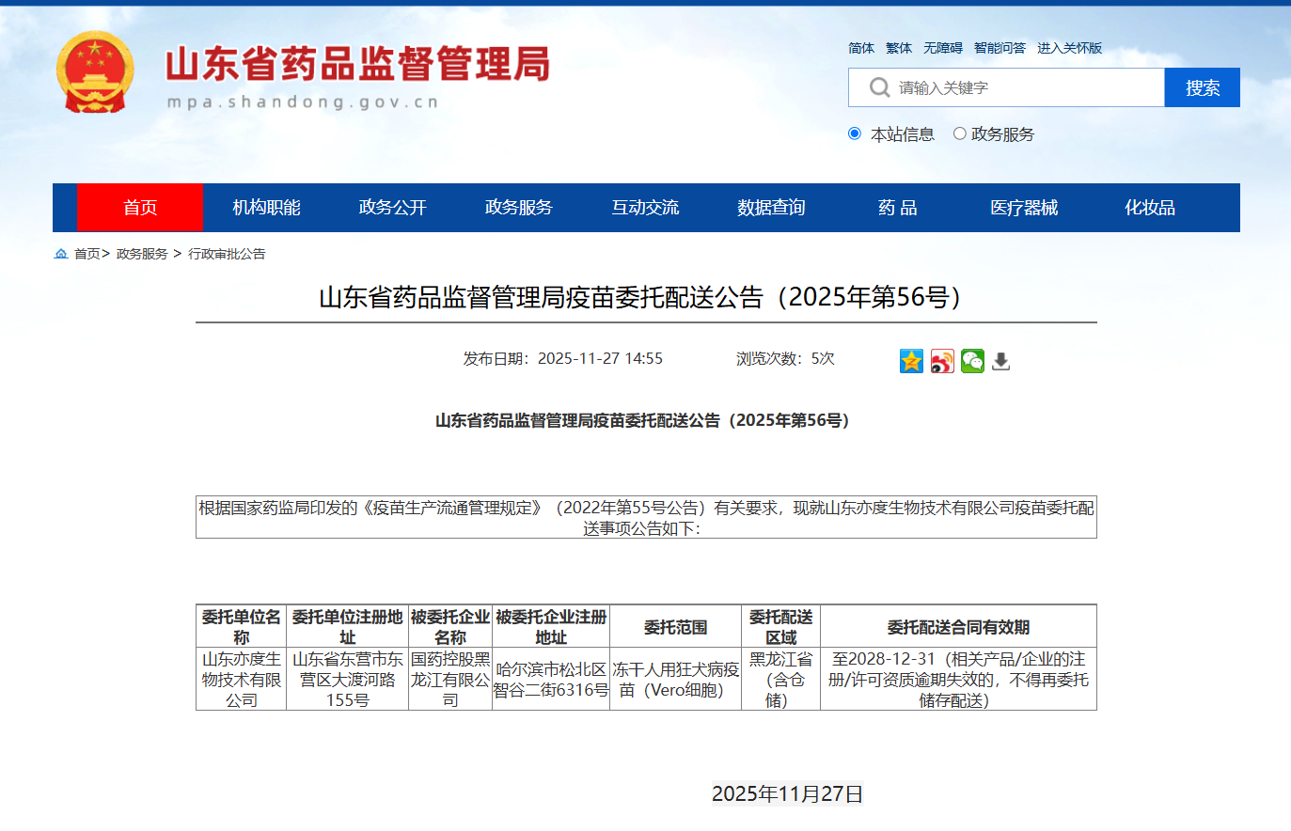Download the announcement document
Image resolution: width=1291 pixels, height=831 pixels.
(x=1000, y=361)
